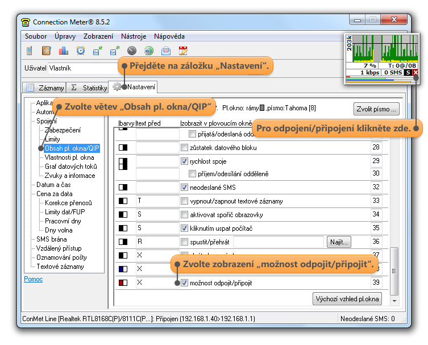Click the '7 %' cell in floating window
The image size is (428, 345).
point(361,66)
